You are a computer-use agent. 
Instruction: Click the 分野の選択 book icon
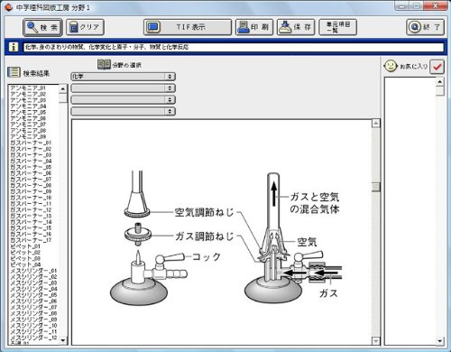pyautogui.click(x=104, y=64)
